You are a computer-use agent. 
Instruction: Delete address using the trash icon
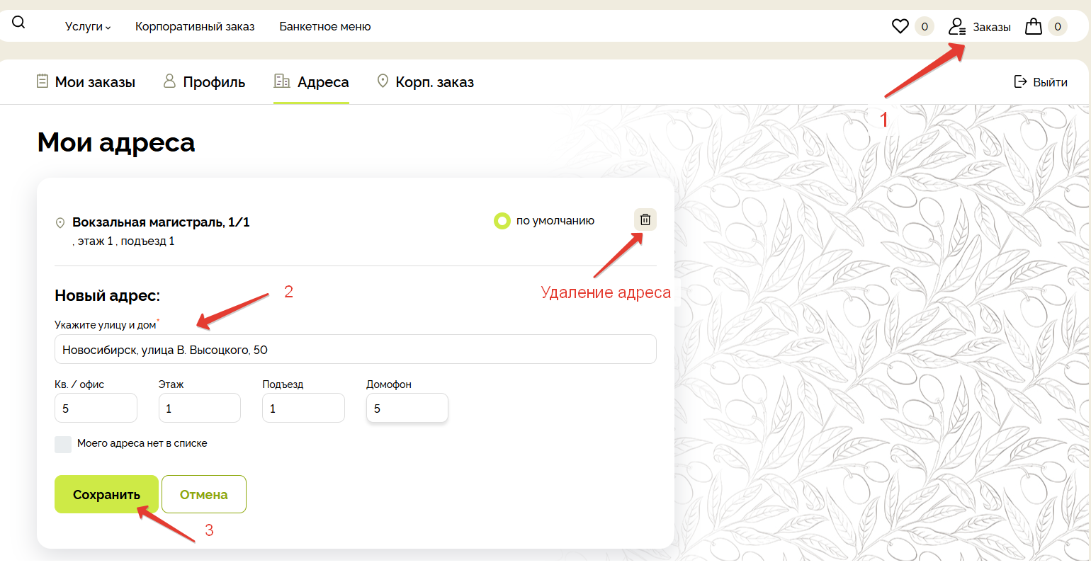[645, 219]
